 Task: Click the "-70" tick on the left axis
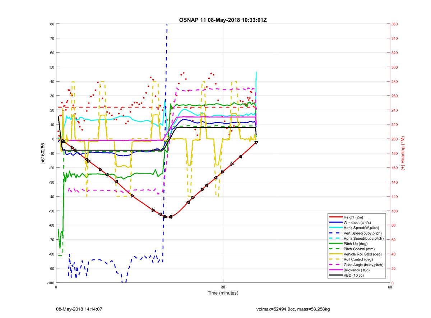[x=51, y=240]
